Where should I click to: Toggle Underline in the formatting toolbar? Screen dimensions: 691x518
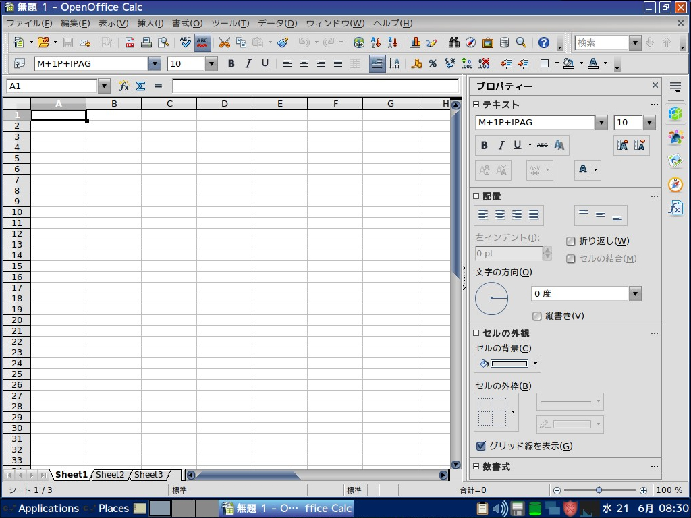(x=265, y=64)
